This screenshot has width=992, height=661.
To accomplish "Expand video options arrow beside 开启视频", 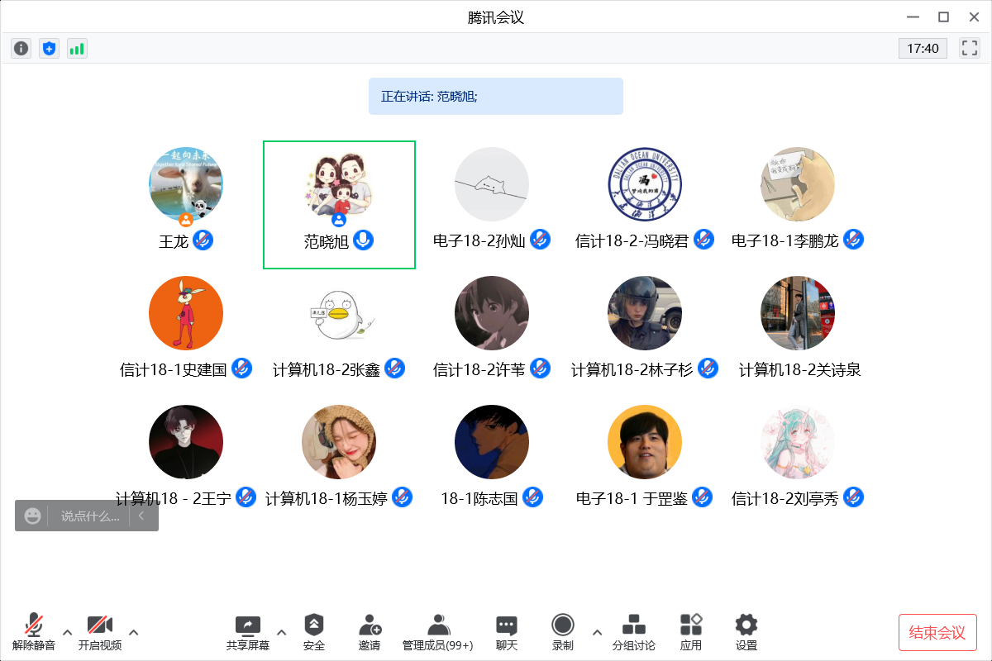I will click(134, 633).
